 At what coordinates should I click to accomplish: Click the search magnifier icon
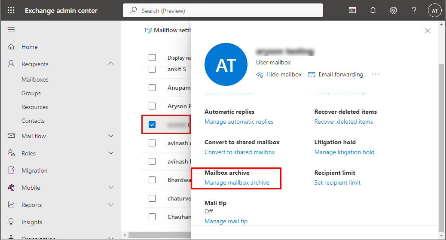133,11
